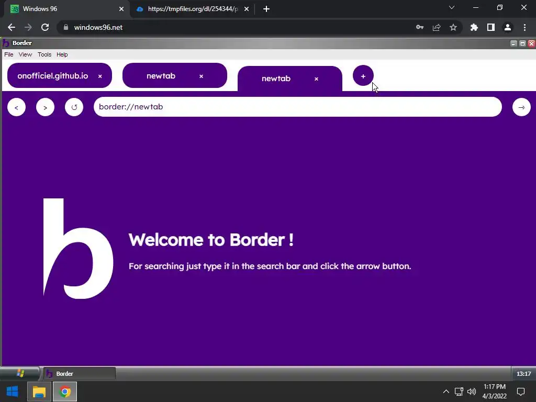Bookmark this page with the star
This screenshot has height=402, width=536.
tap(453, 27)
